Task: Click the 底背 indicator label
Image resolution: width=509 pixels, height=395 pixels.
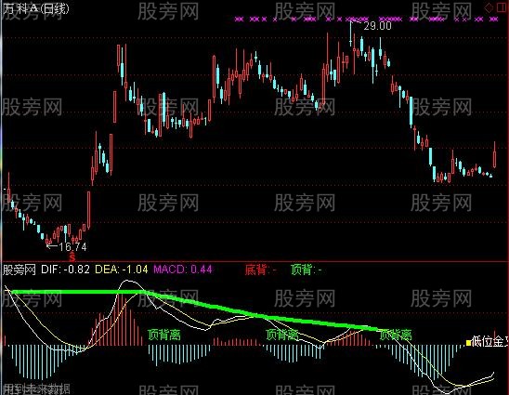Action: [x=260, y=270]
